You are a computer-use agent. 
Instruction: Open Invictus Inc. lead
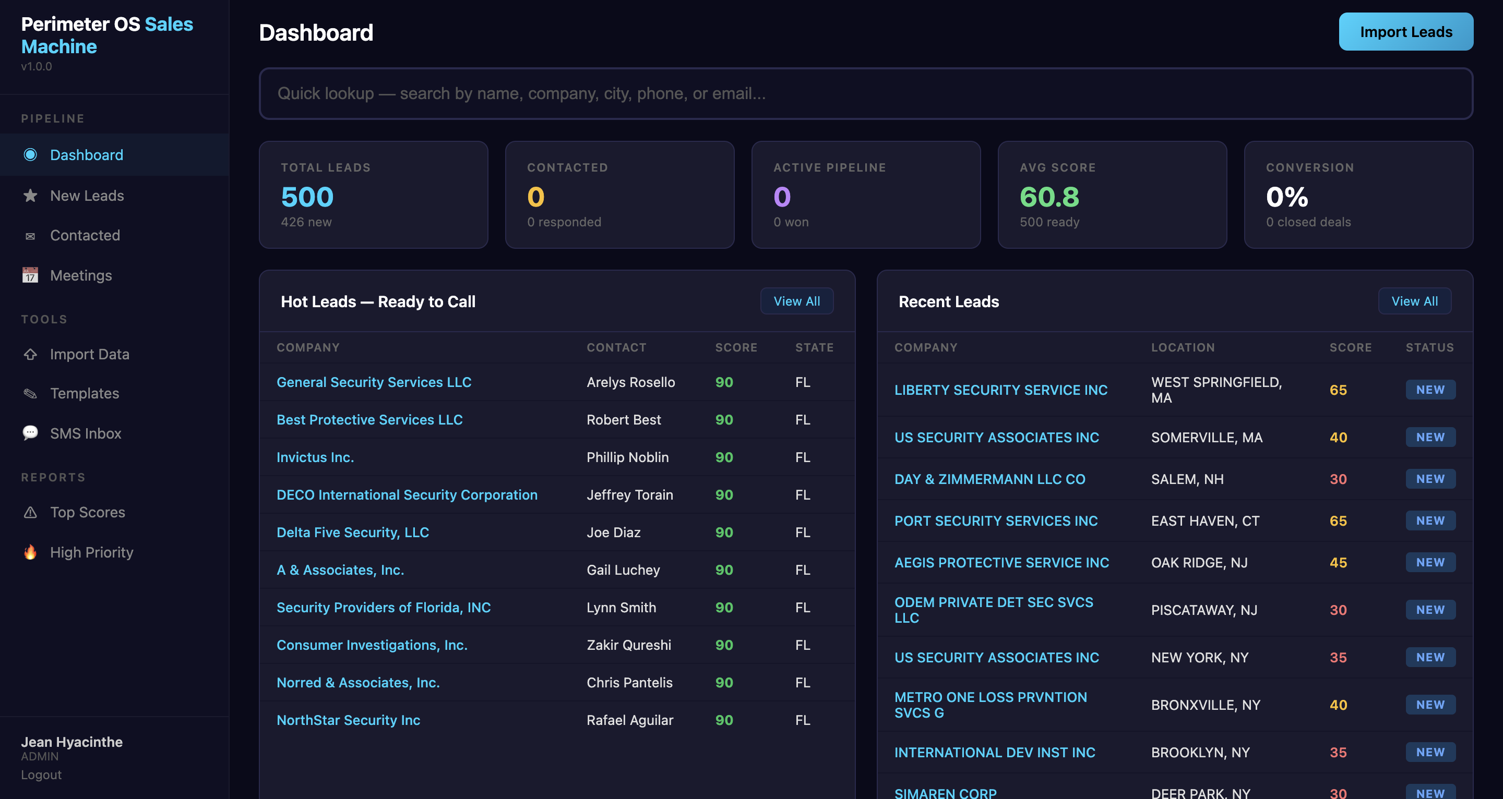pyautogui.click(x=315, y=457)
